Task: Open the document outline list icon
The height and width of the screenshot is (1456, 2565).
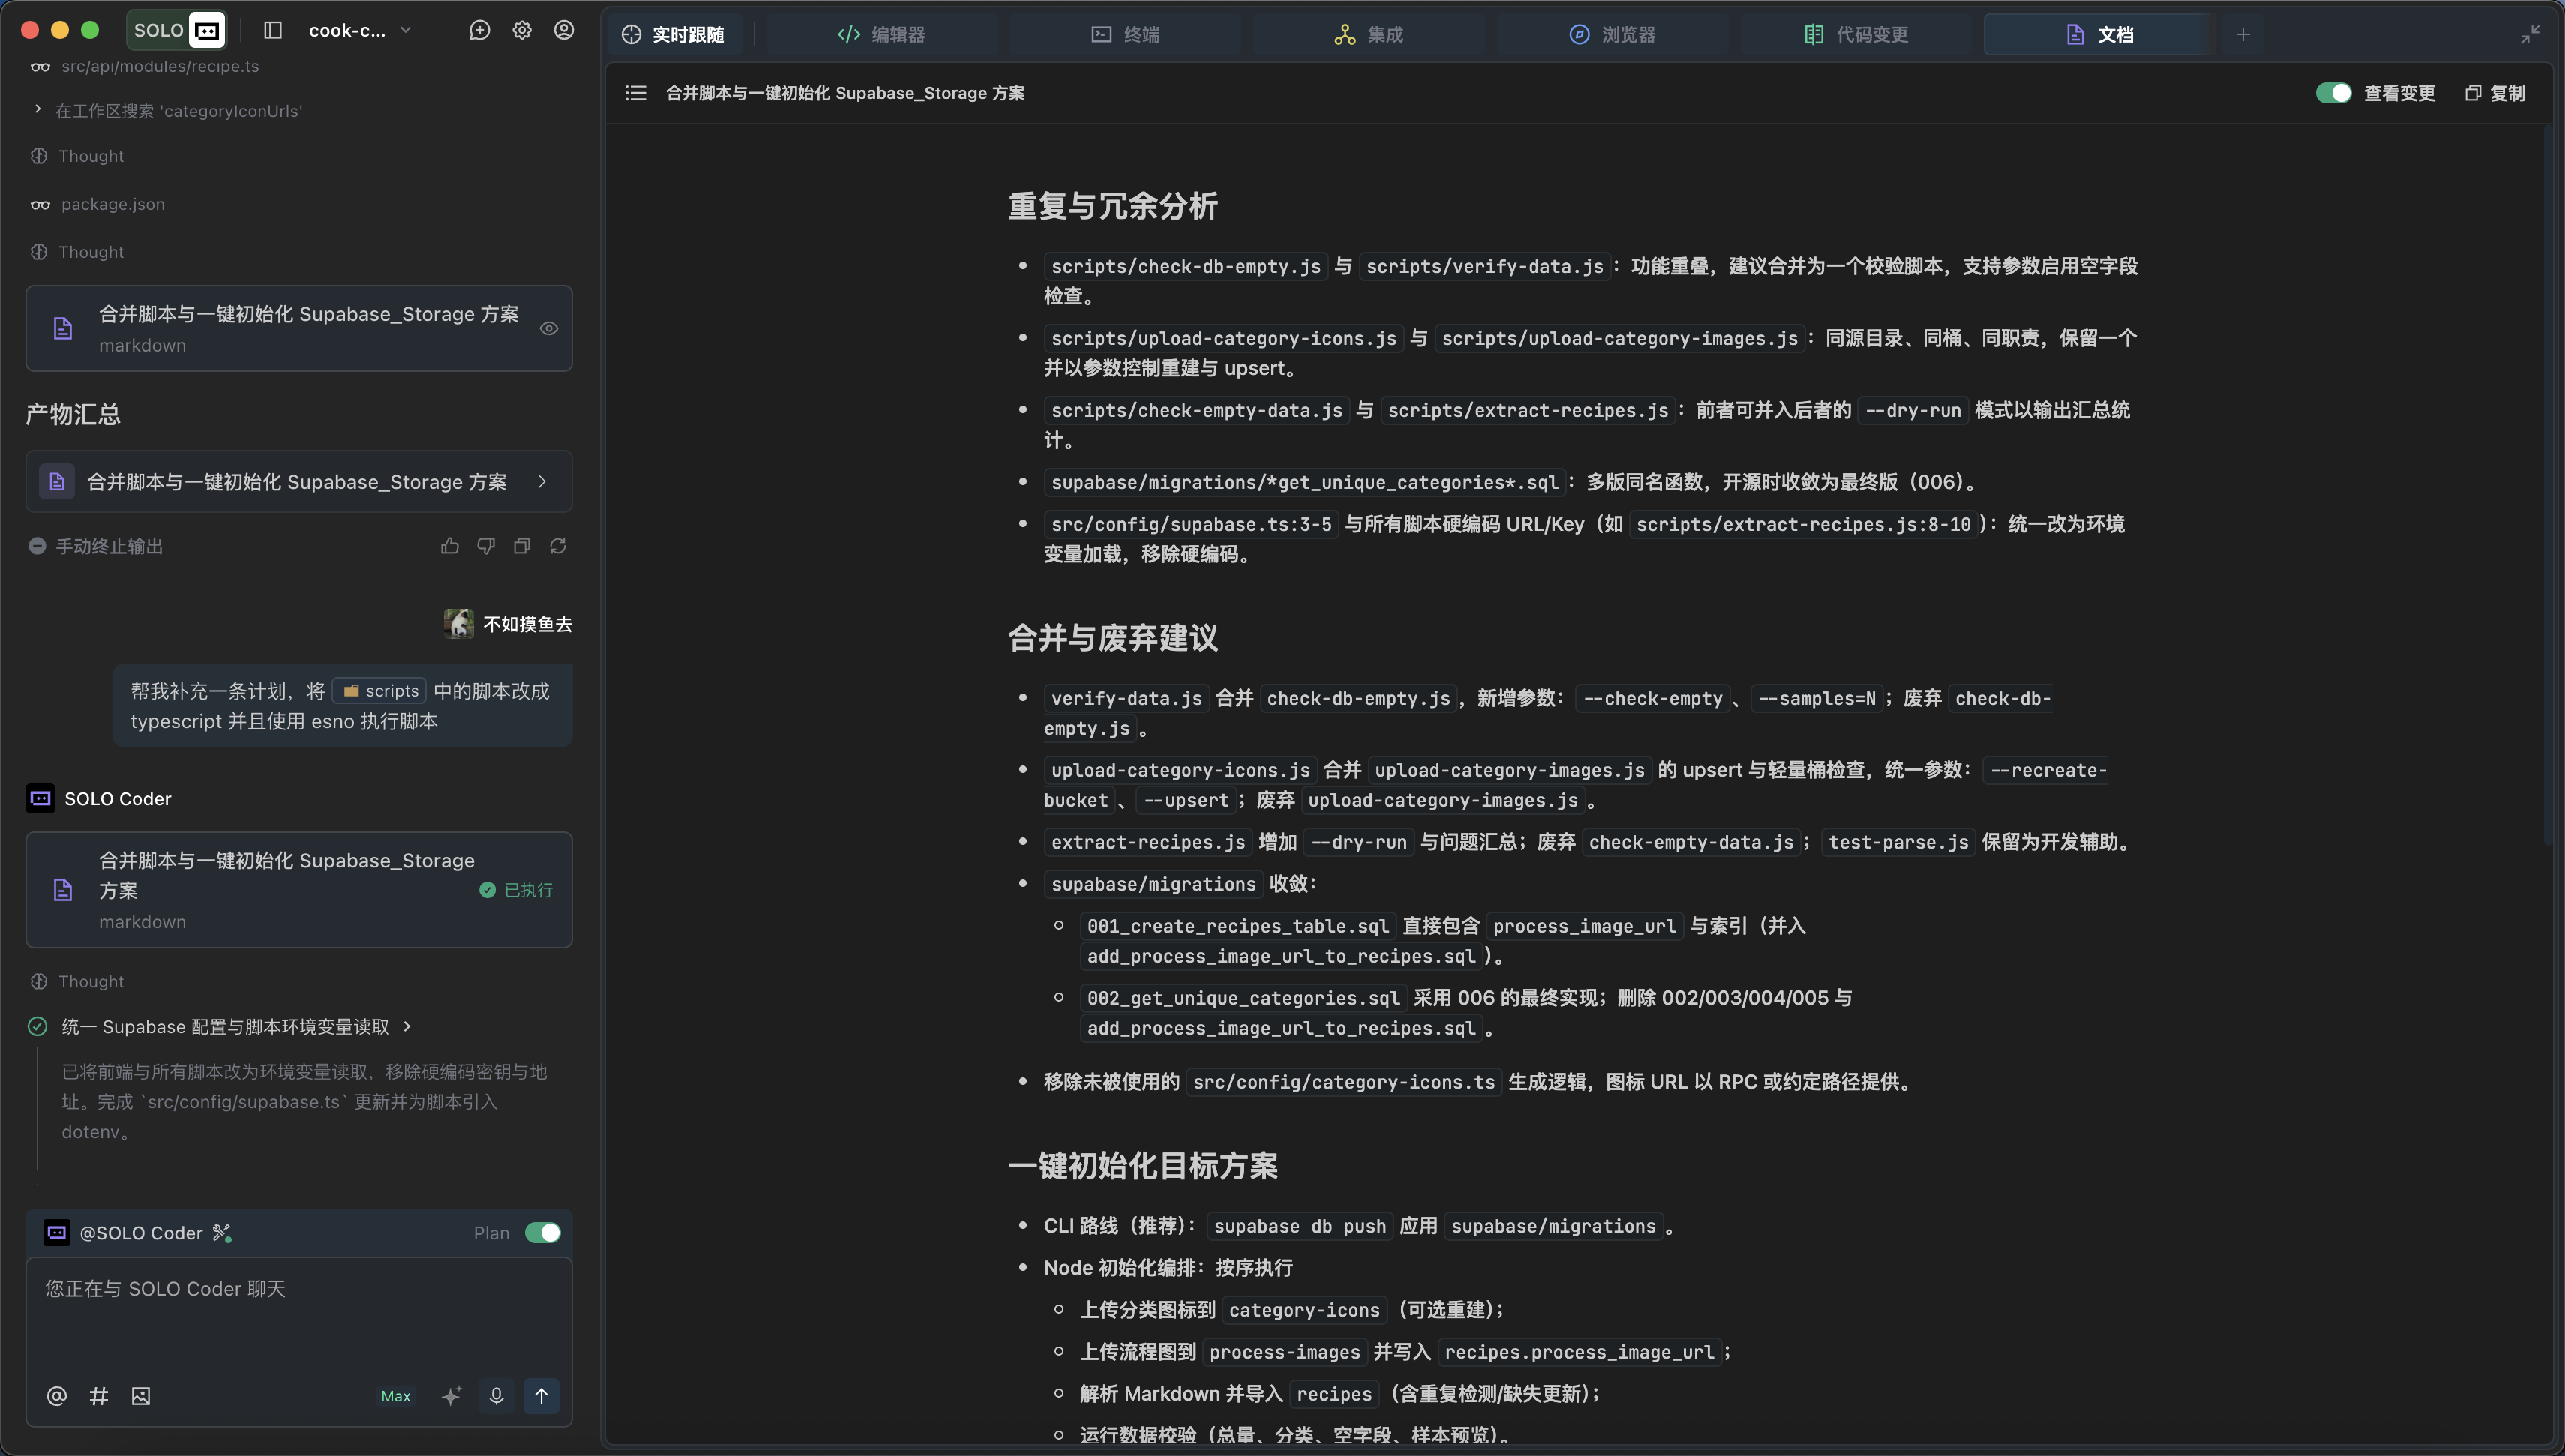Action: [636, 93]
